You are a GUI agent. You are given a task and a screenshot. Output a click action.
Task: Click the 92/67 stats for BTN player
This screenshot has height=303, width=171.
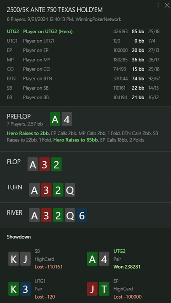pos(154,79)
